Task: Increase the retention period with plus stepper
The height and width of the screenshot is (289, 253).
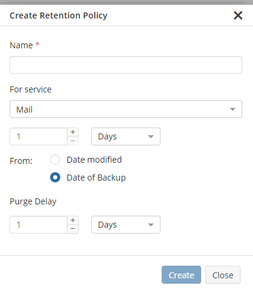Action: tap(73, 132)
